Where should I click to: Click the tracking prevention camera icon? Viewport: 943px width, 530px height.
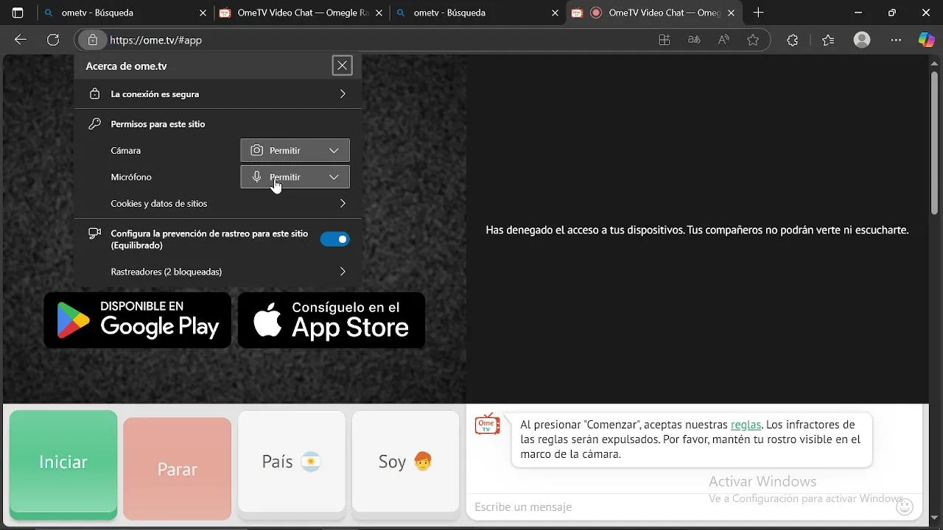click(94, 233)
